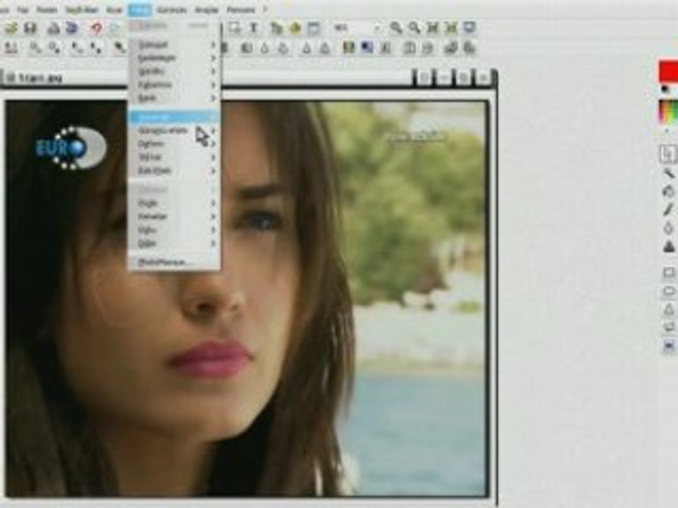Expand the Kabartma submenu
The image size is (678, 508).
pyautogui.click(x=174, y=85)
